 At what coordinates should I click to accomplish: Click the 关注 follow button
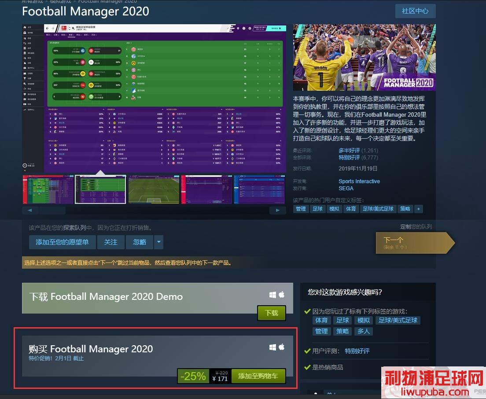[110, 242]
